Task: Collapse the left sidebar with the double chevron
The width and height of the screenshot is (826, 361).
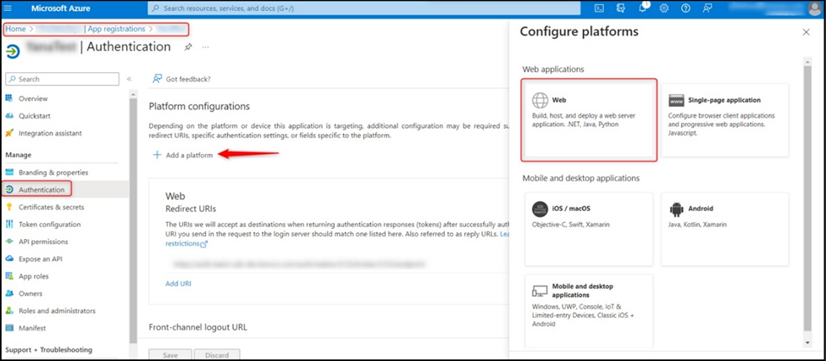Action: pyautogui.click(x=129, y=79)
